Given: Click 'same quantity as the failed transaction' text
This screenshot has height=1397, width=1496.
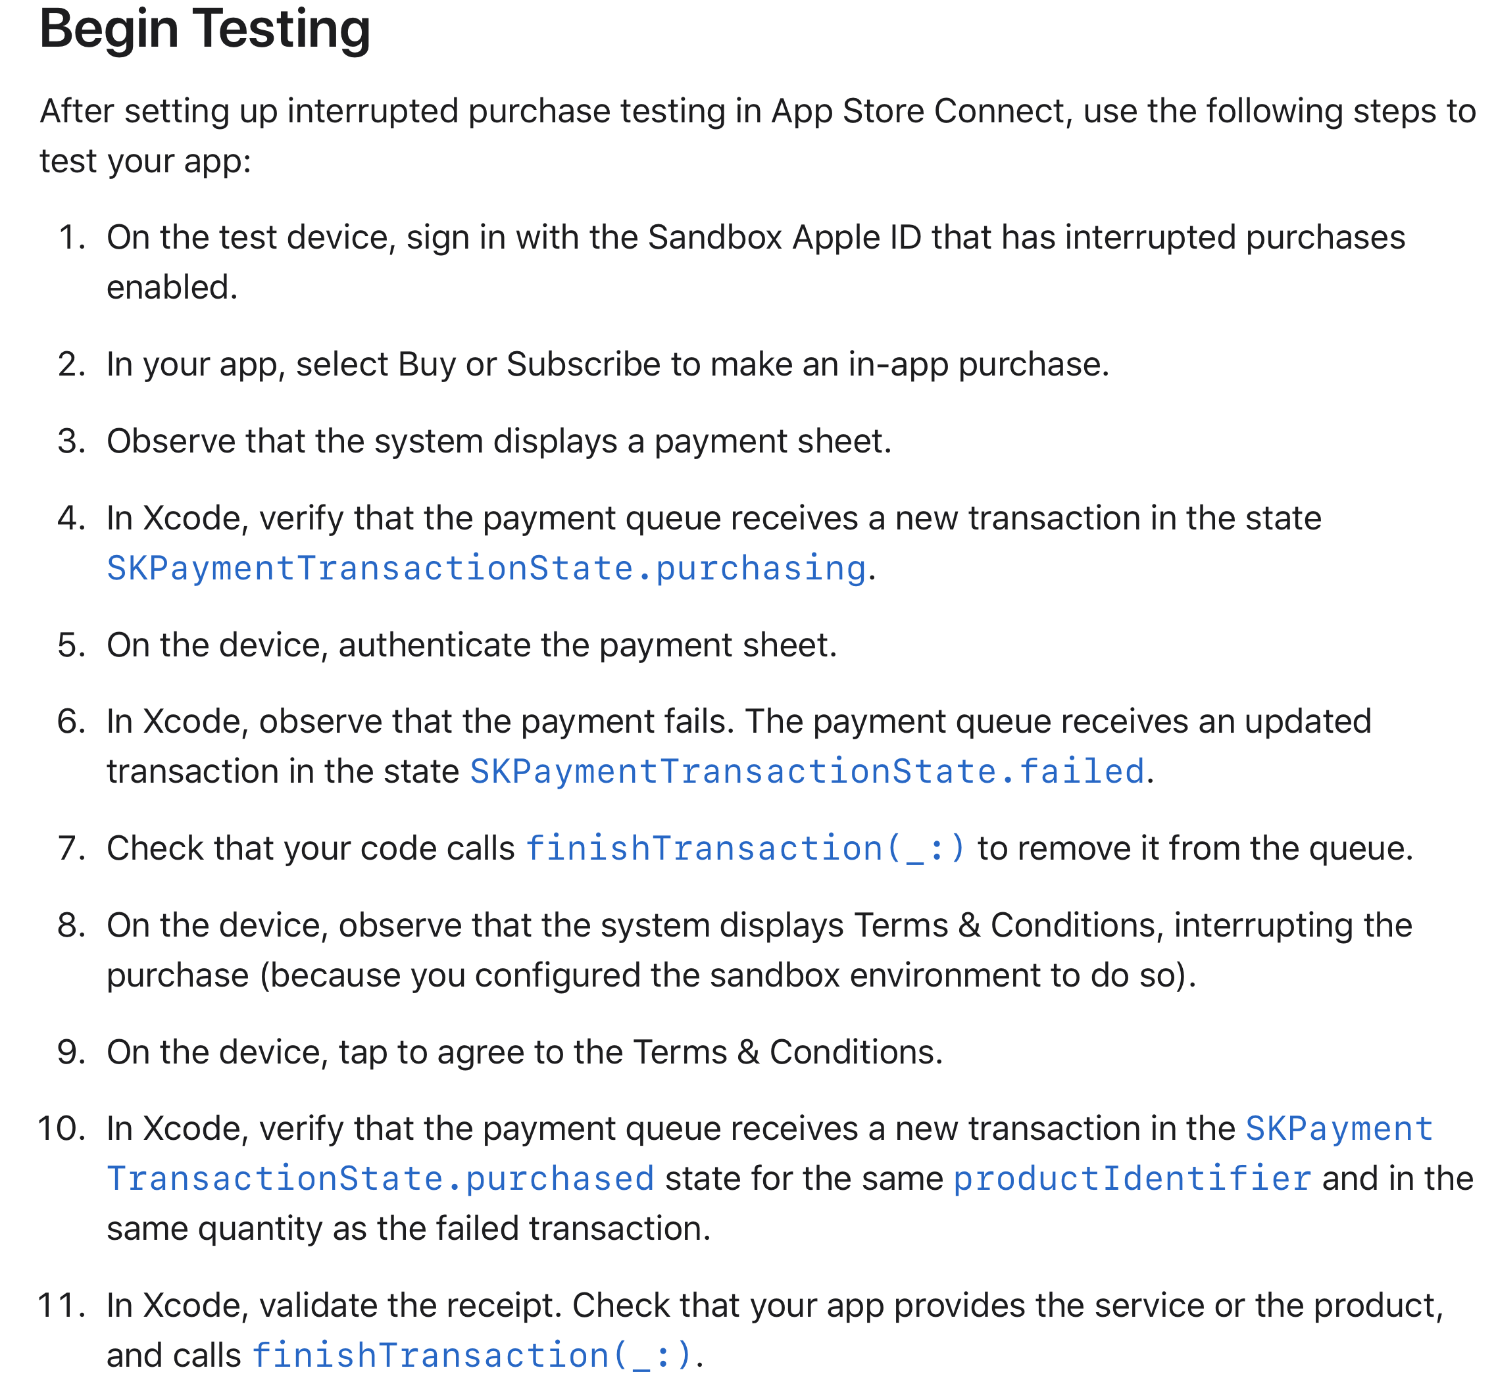Looking at the screenshot, I should (x=409, y=1229).
